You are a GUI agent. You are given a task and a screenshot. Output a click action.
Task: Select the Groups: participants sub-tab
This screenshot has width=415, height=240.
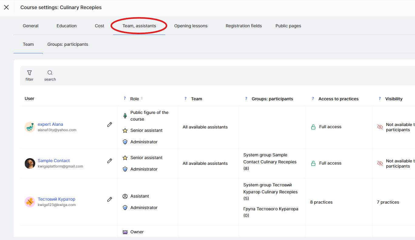pos(68,44)
